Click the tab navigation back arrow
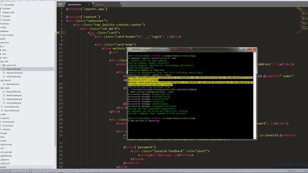 [59, 4]
